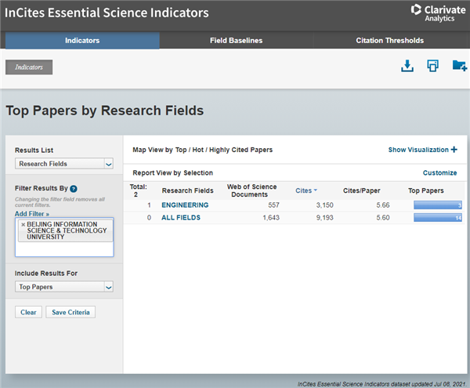
Task: Remove the Beijing Information Science university filter
Action: tap(23, 224)
